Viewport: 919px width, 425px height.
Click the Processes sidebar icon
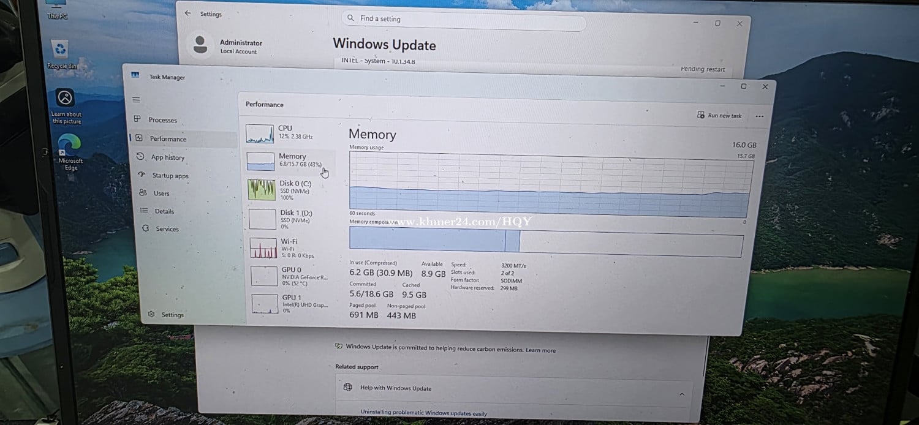(137, 119)
